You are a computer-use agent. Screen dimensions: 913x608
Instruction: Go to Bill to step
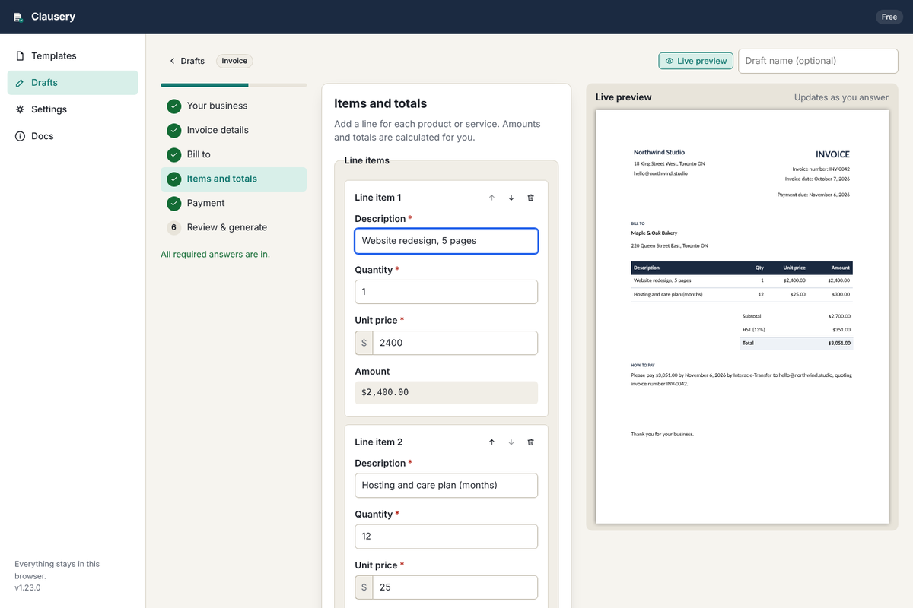point(234,154)
